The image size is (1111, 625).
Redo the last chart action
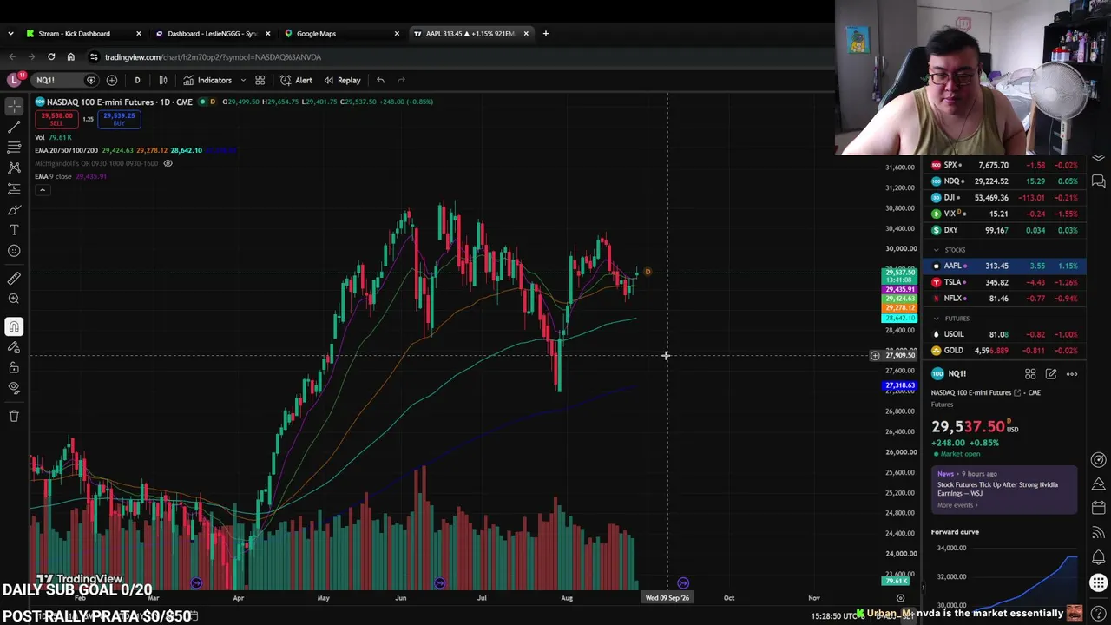coord(401,80)
